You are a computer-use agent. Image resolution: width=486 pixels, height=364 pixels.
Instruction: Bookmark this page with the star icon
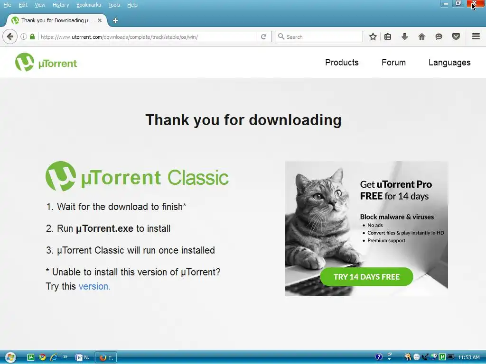(373, 37)
